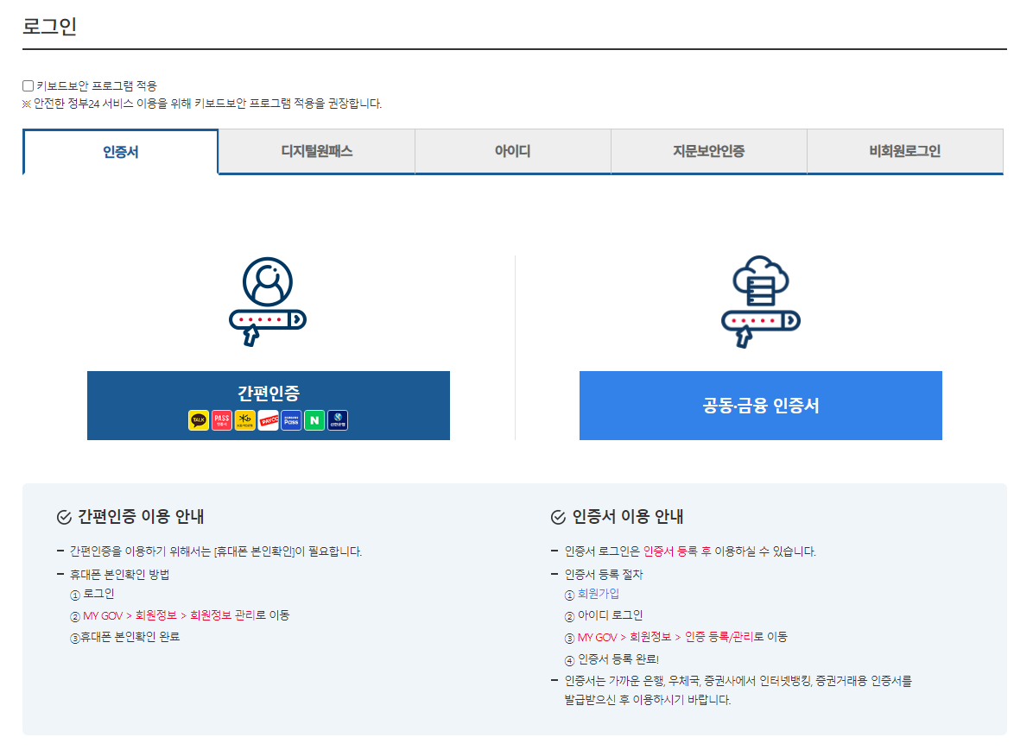Open the 비회원로그인 tab

(x=905, y=151)
